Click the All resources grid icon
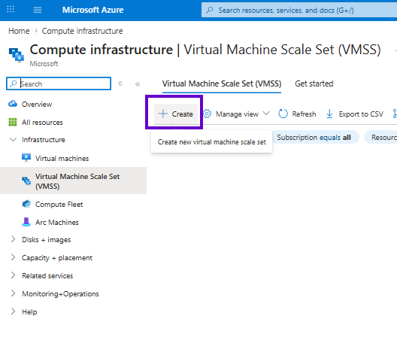Viewport: 397px width, 349px height. (13, 122)
